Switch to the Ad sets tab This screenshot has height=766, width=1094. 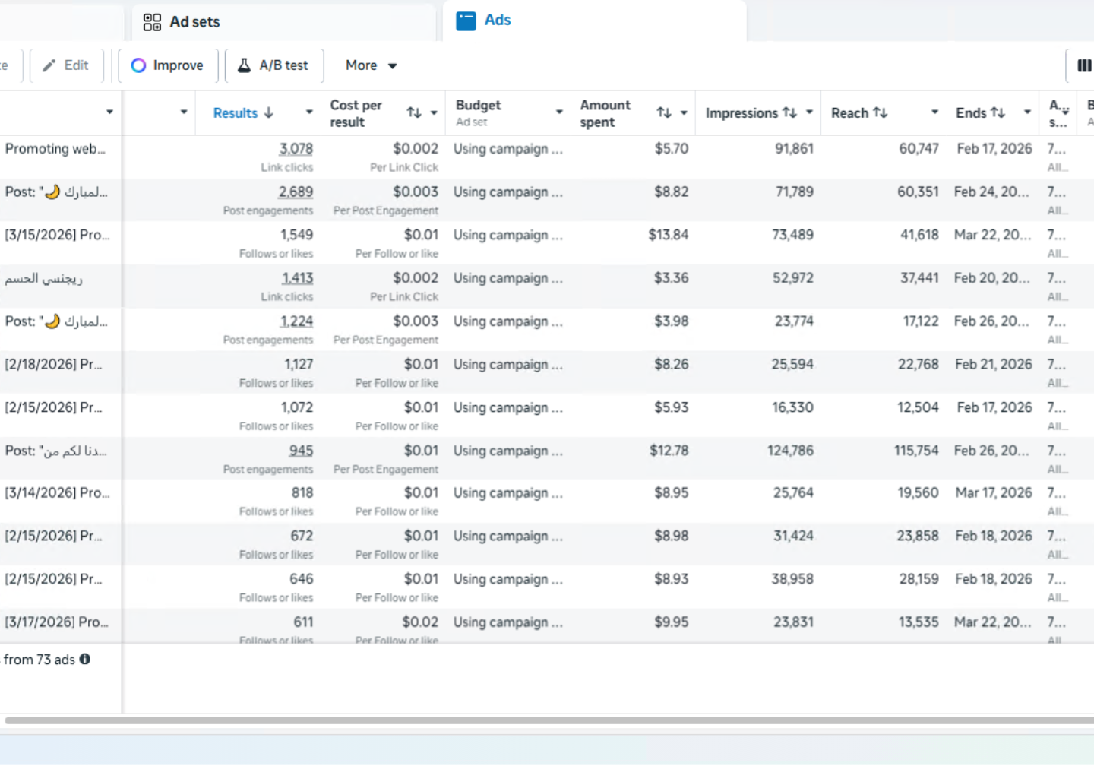coord(182,22)
